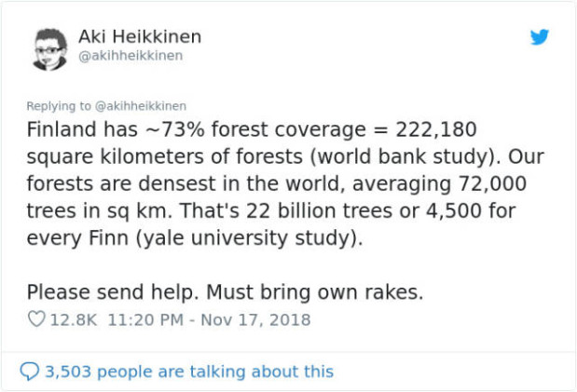Click the 12.8K likes count
Screen dimensions: 577x392
[x=75, y=320]
